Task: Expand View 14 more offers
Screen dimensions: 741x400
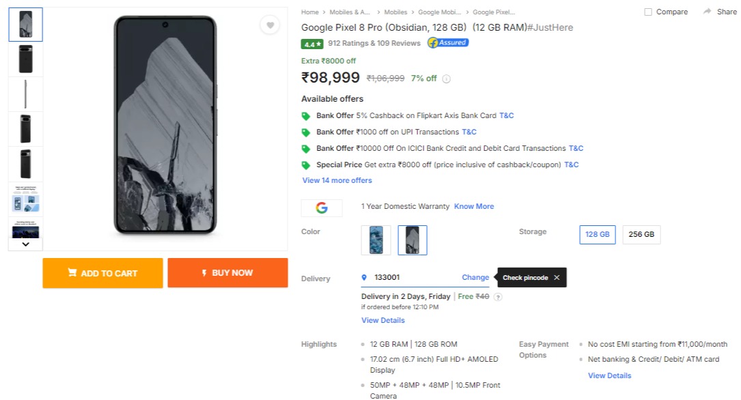Action: (x=337, y=180)
